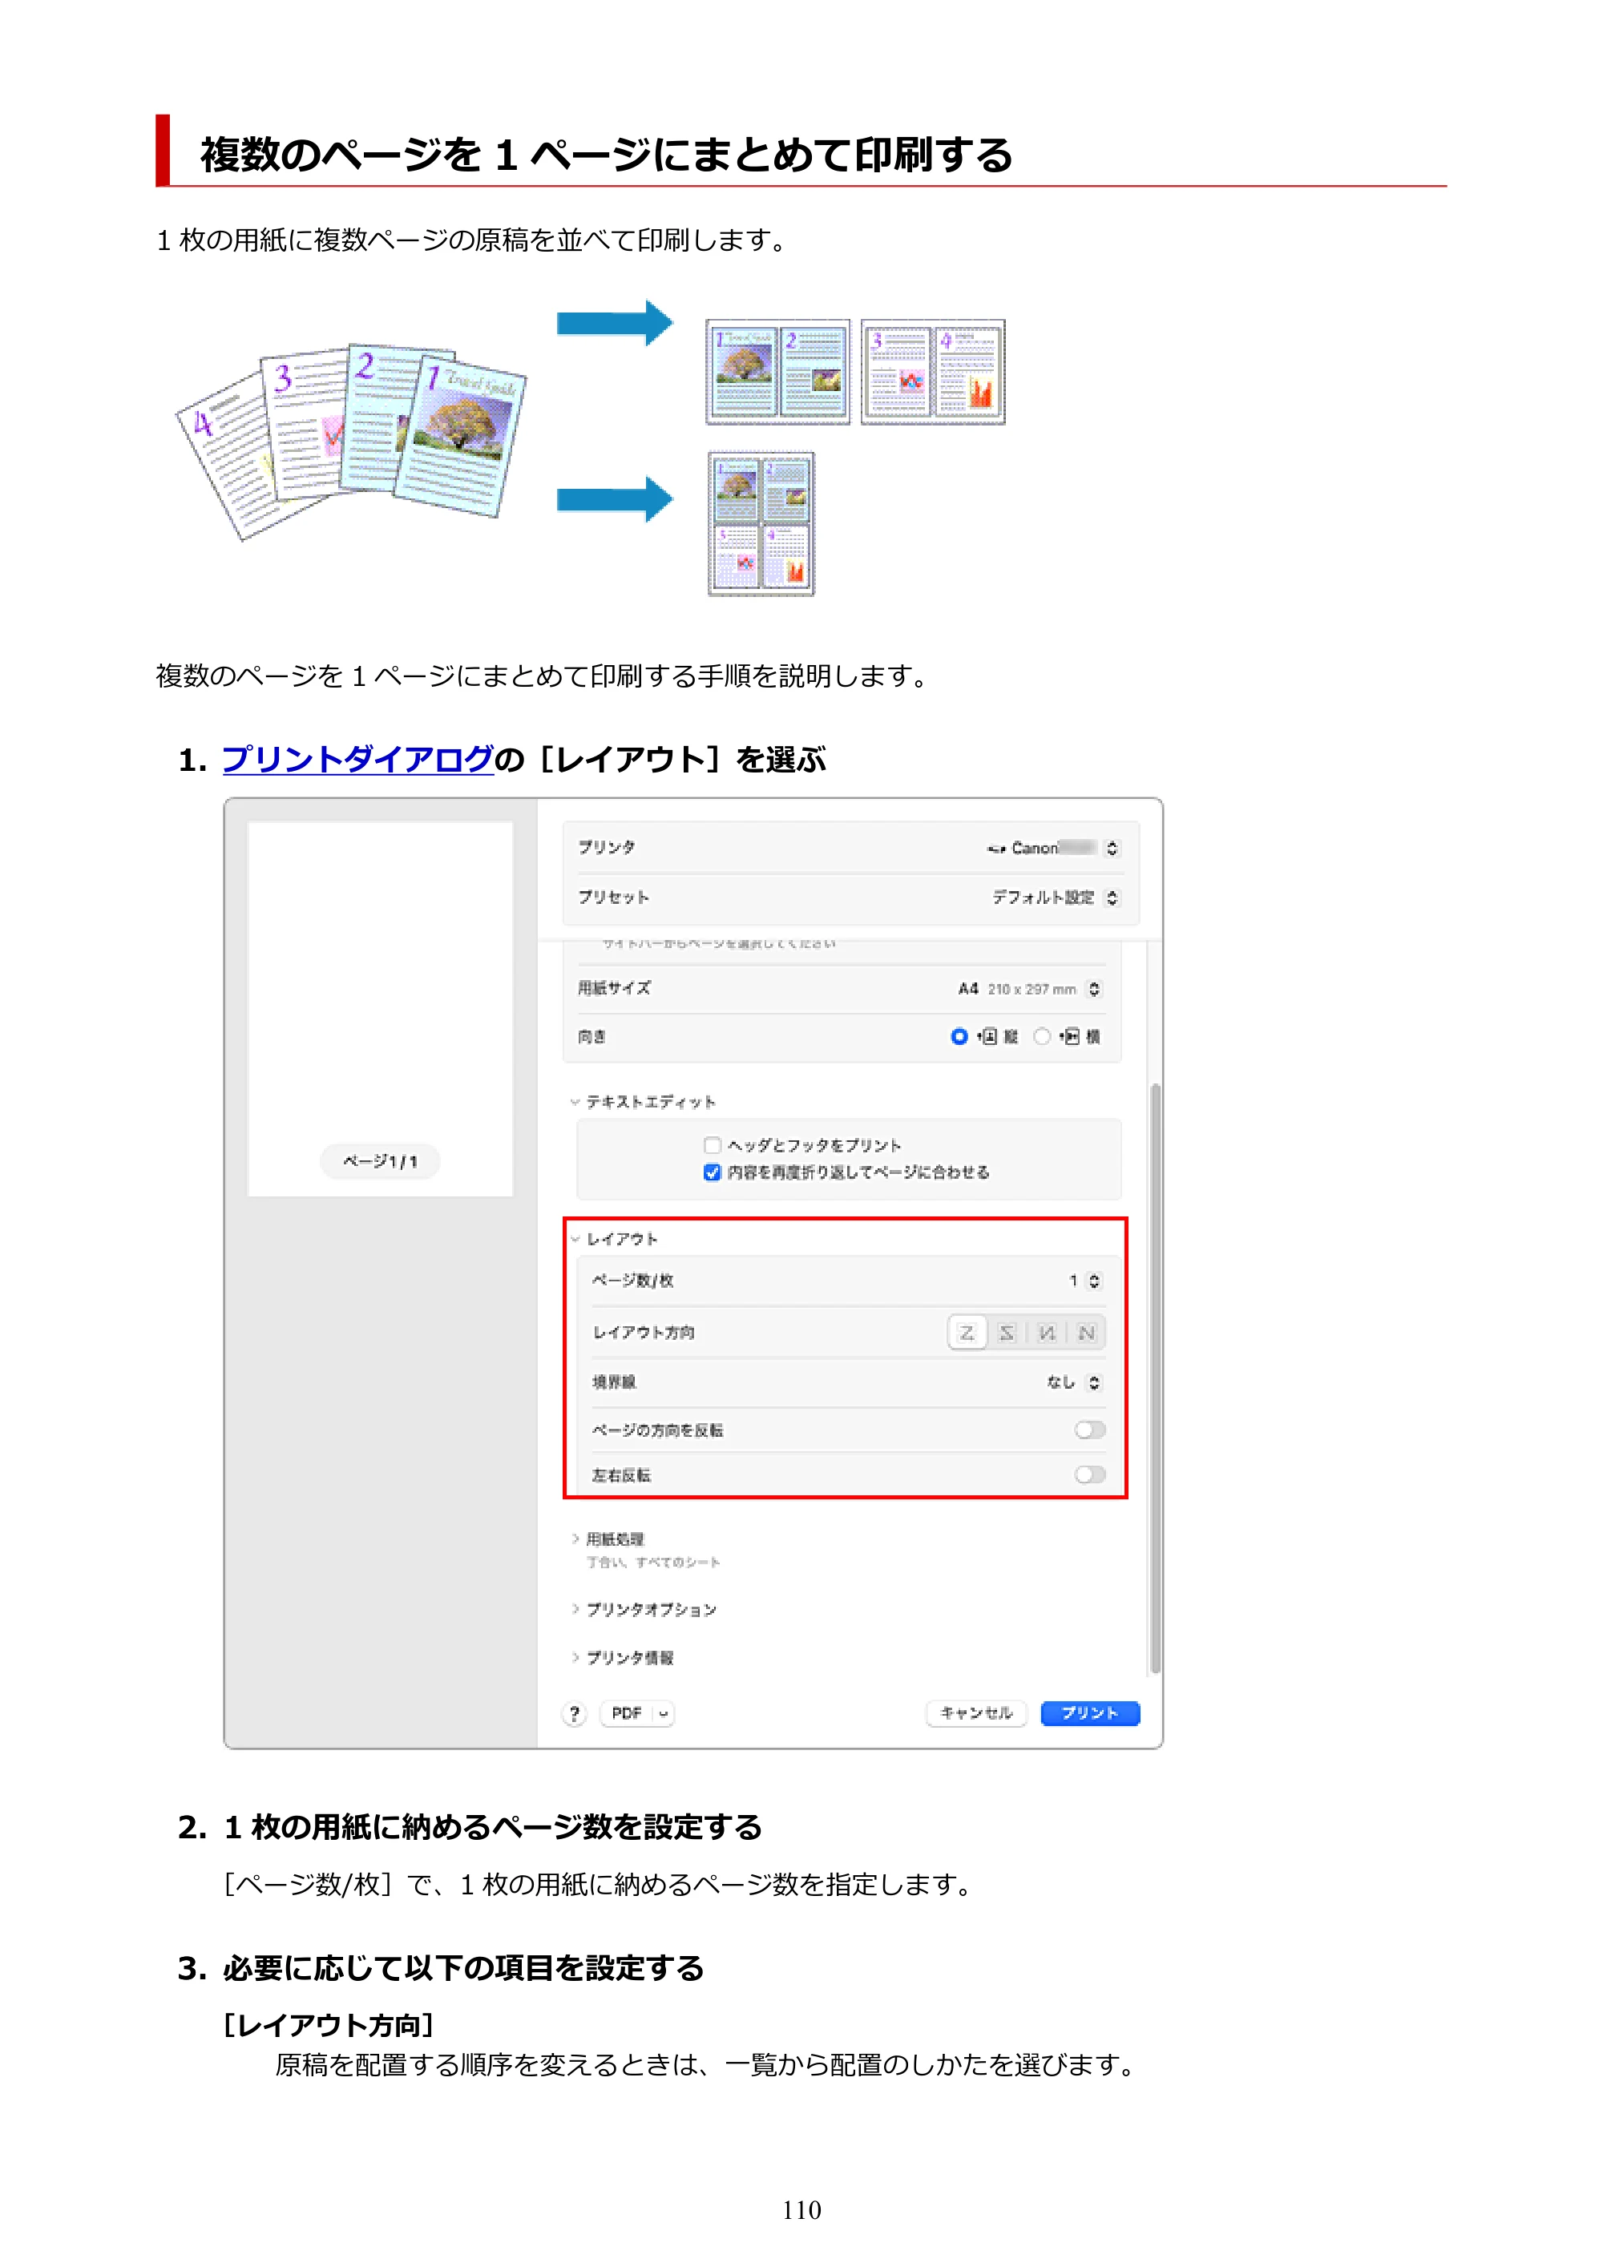The height and width of the screenshot is (2267, 1603).
Task: Click the dialog vertical scrollbar
Action: click(x=1155, y=1378)
